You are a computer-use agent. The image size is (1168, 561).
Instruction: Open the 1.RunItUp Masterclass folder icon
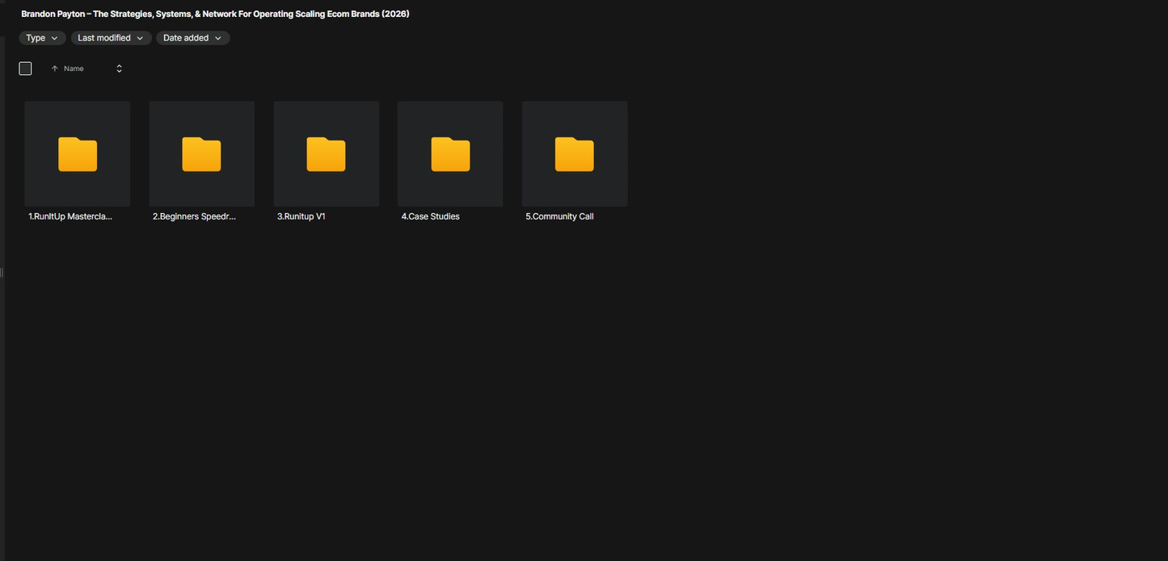tap(78, 154)
